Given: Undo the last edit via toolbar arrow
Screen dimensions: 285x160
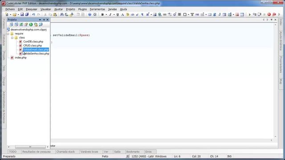Looking at the screenshot, I should [33, 15].
